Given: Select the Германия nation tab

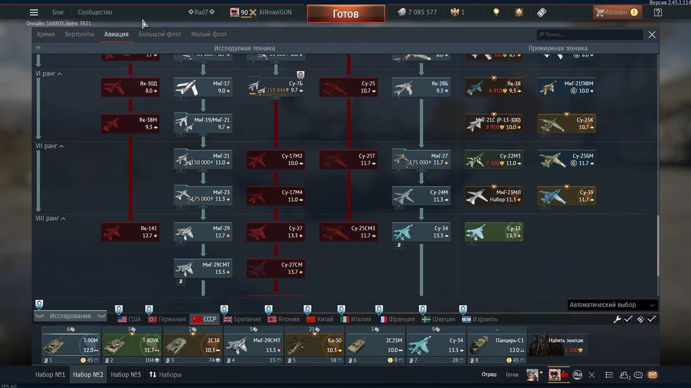Looking at the screenshot, I should [167, 319].
